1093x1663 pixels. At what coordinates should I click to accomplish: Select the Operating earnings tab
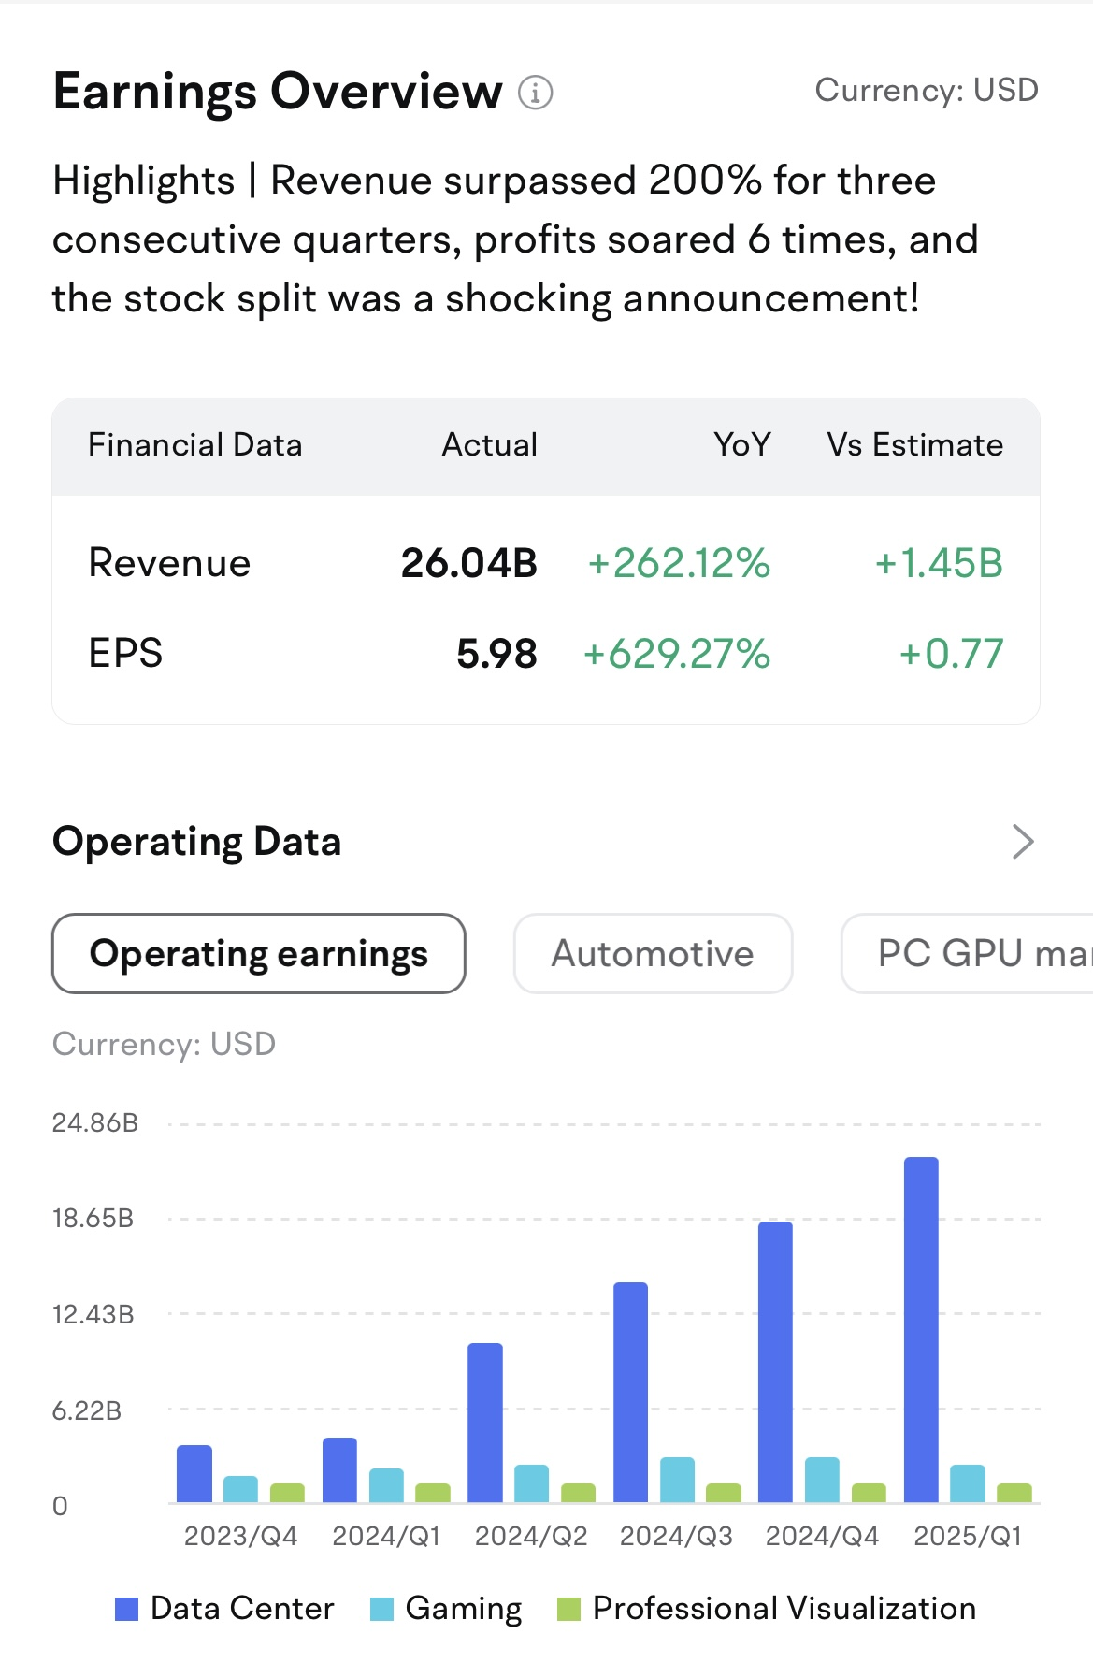[x=259, y=953]
